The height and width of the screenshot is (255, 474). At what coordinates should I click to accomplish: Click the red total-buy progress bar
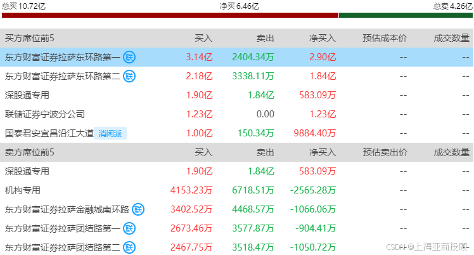[170, 15]
